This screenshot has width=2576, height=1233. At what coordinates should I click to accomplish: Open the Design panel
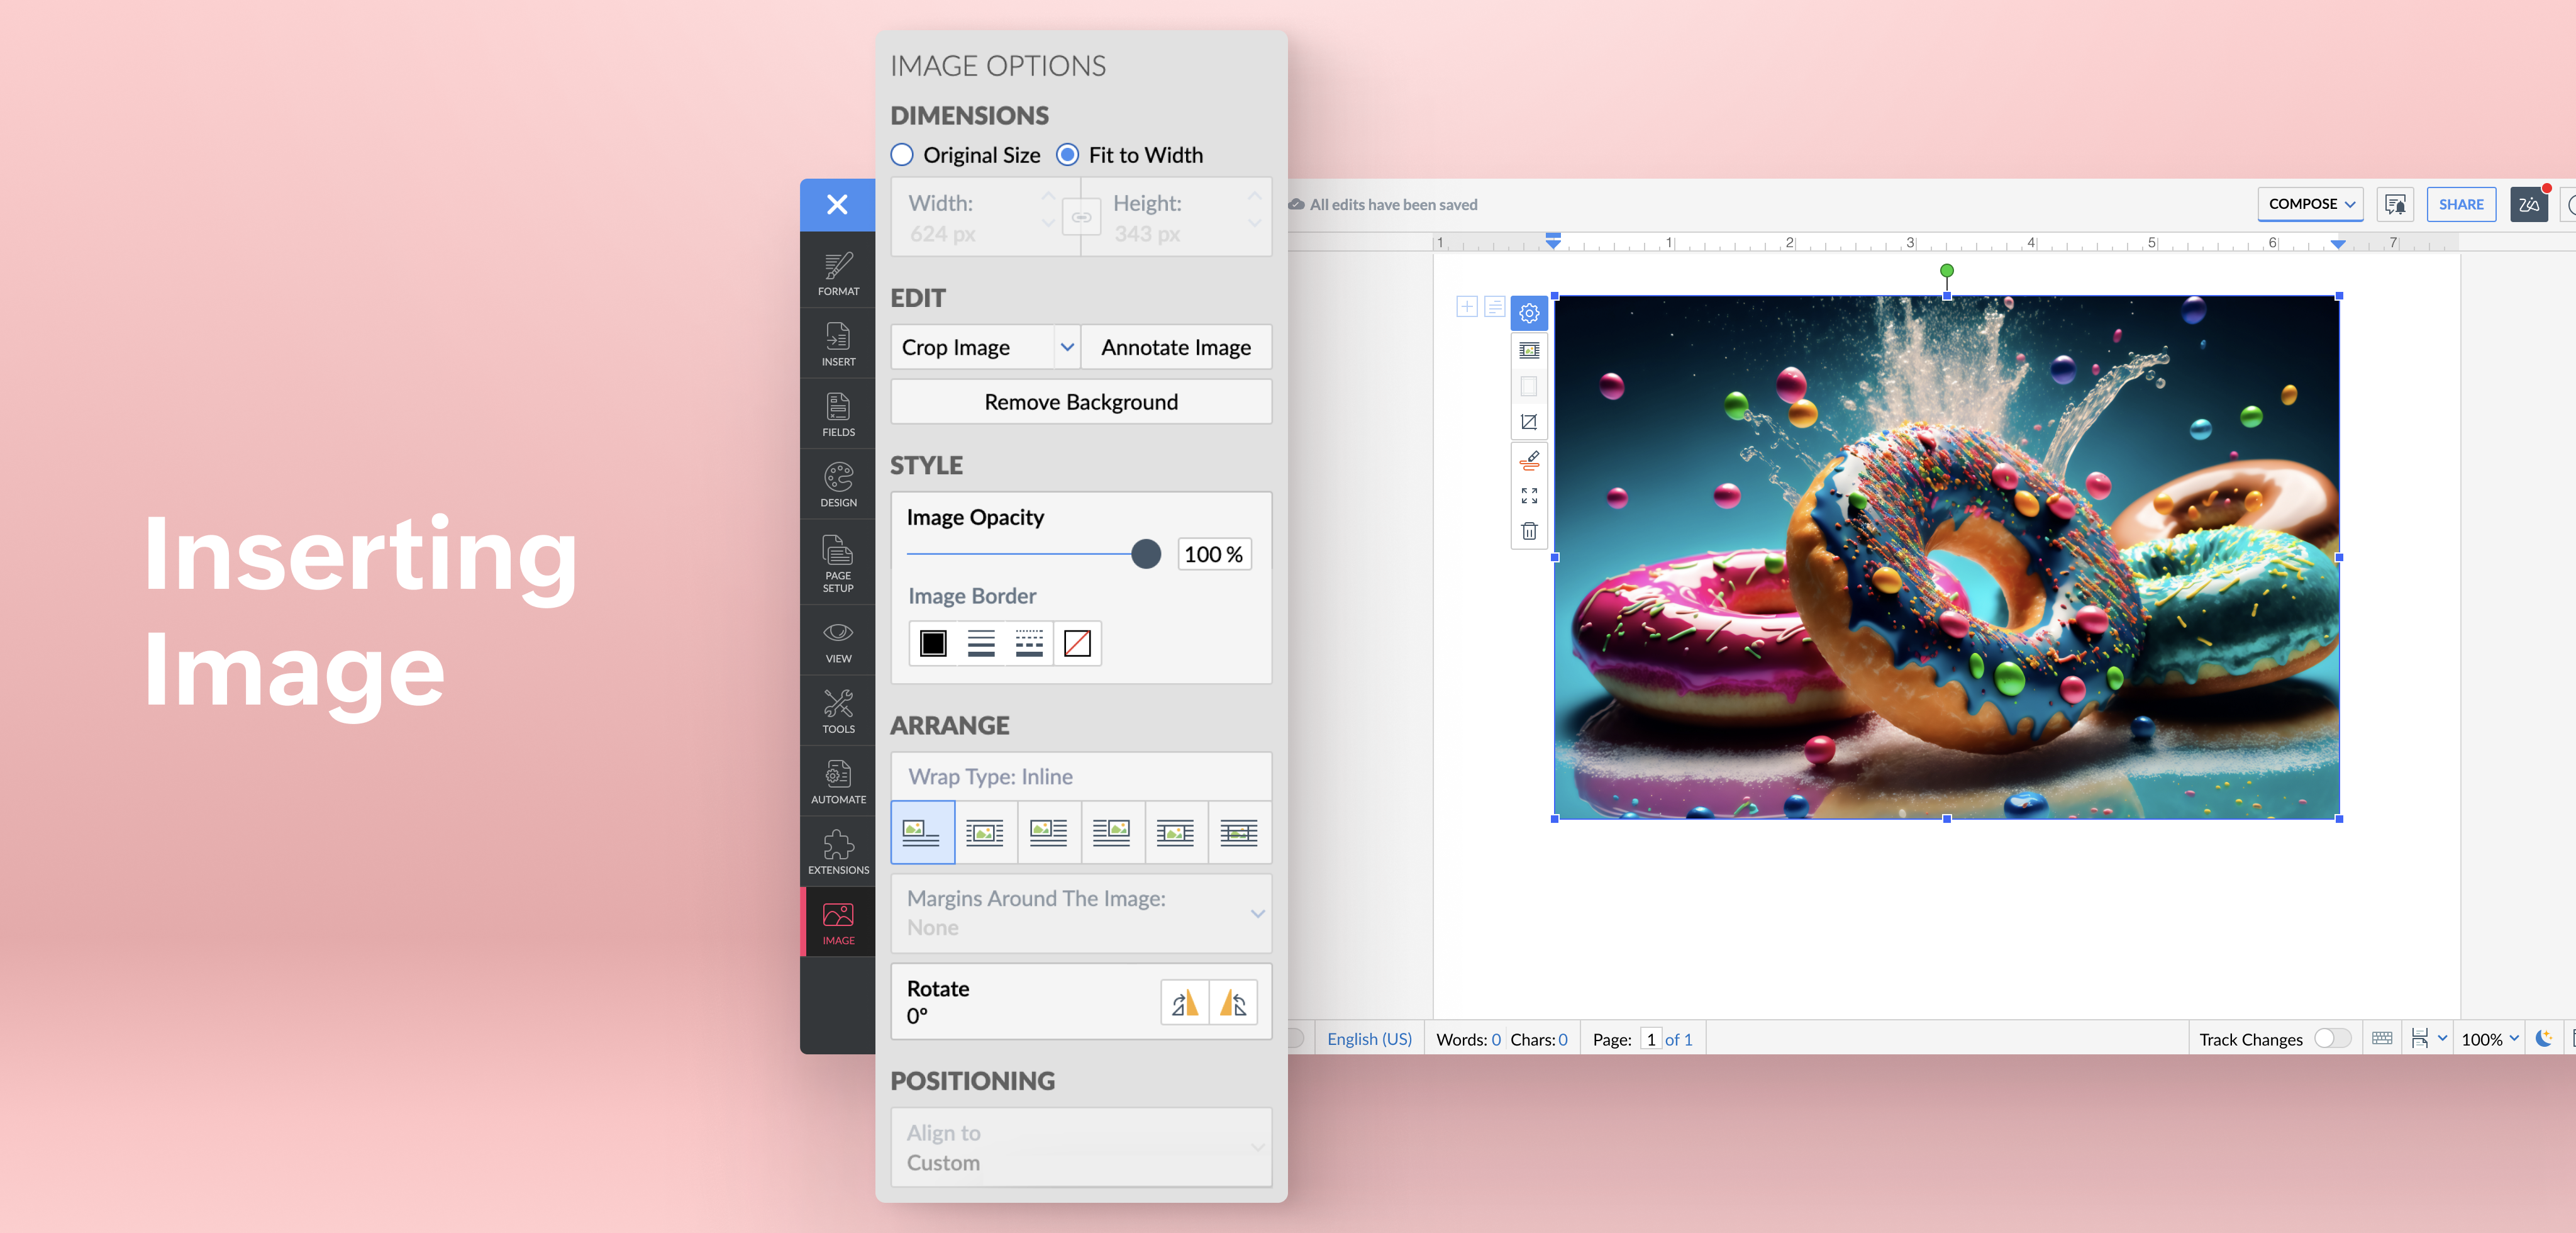pos(837,484)
